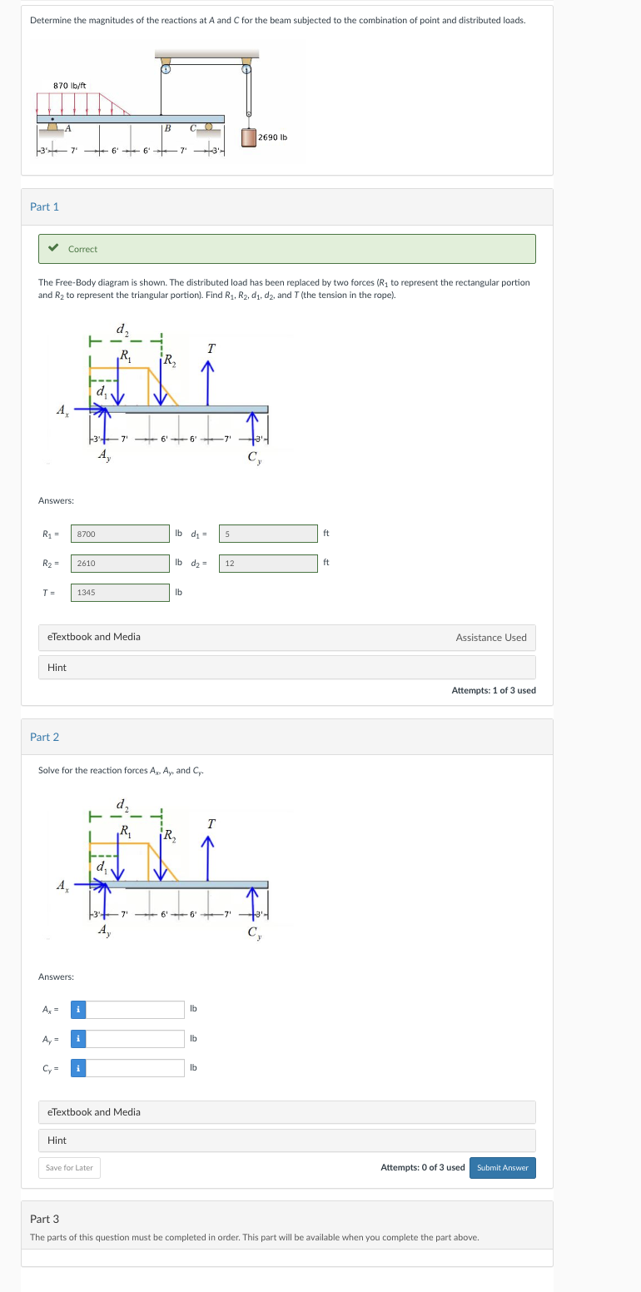Click the Submit Answer button

[x=502, y=1167]
